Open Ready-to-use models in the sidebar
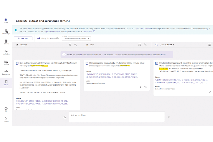This screenshot has width=213, height=142. coord(6,72)
